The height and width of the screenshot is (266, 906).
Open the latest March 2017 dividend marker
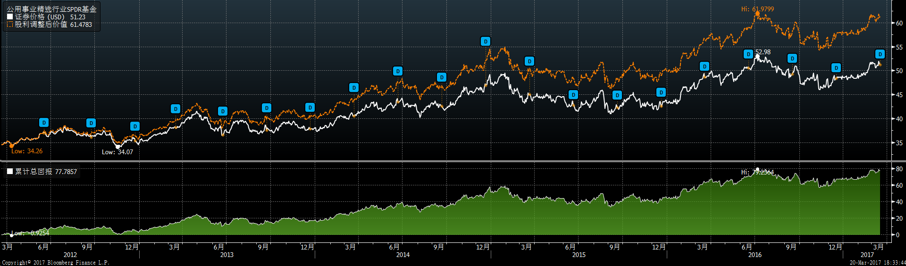pyautogui.click(x=880, y=54)
